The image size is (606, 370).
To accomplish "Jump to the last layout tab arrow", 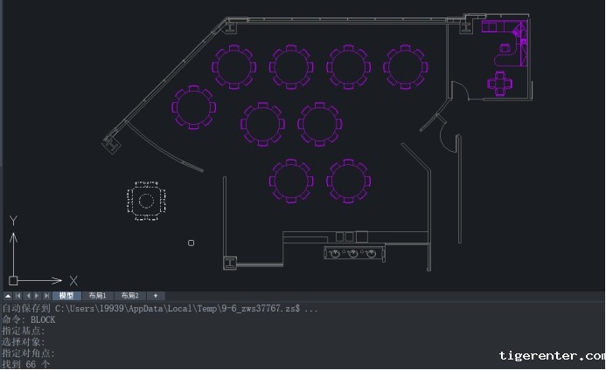I will pyautogui.click(x=47, y=296).
